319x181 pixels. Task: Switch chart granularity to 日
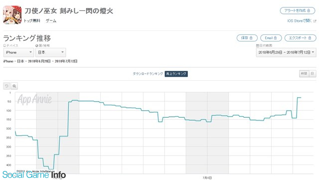point(313,73)
